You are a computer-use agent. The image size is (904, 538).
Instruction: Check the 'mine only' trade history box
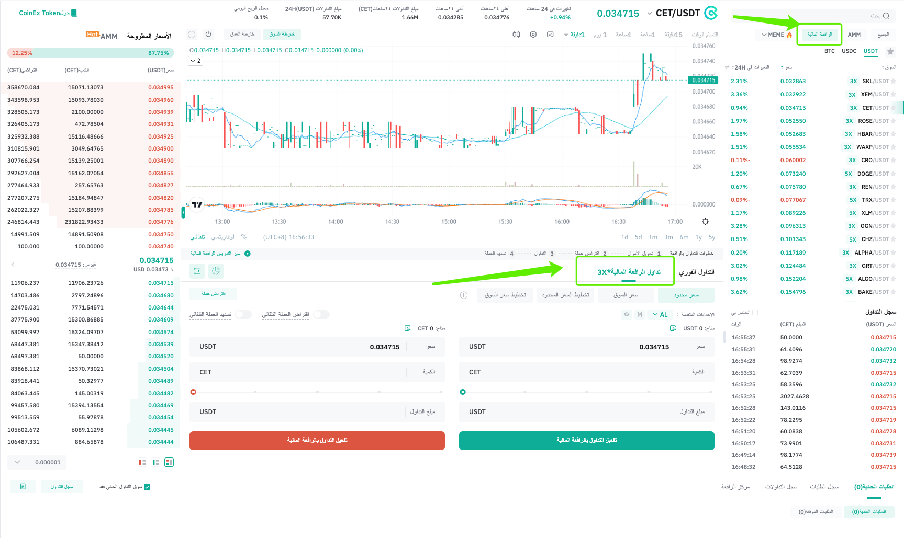point(755,313)
